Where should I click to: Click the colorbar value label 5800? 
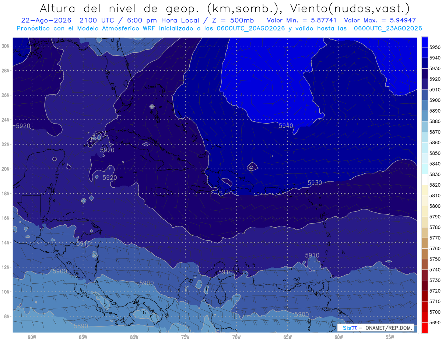click(435, 206)
